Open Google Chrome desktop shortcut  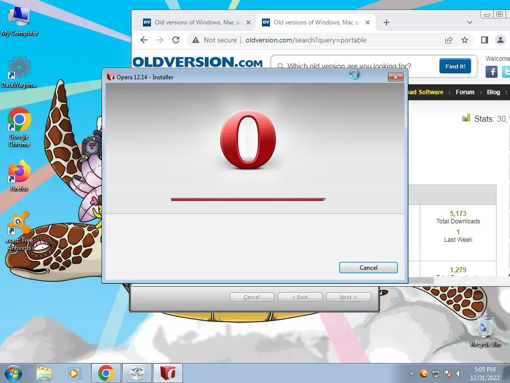[x=19, y=127]
